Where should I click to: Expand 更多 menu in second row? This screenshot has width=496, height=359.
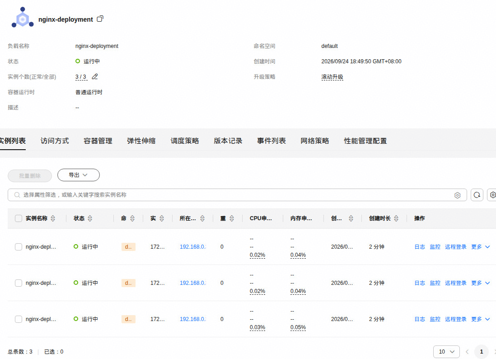(480, 283)
